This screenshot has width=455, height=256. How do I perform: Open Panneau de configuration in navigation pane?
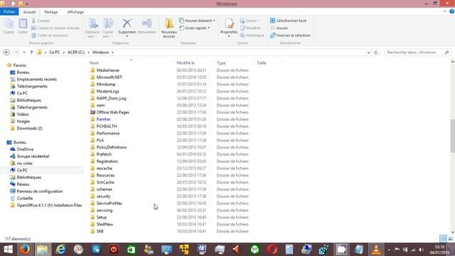pos(40,191)
